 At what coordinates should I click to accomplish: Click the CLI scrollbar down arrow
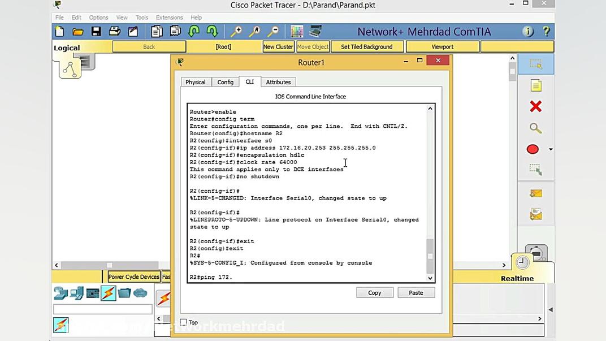(x=430, y=278)
